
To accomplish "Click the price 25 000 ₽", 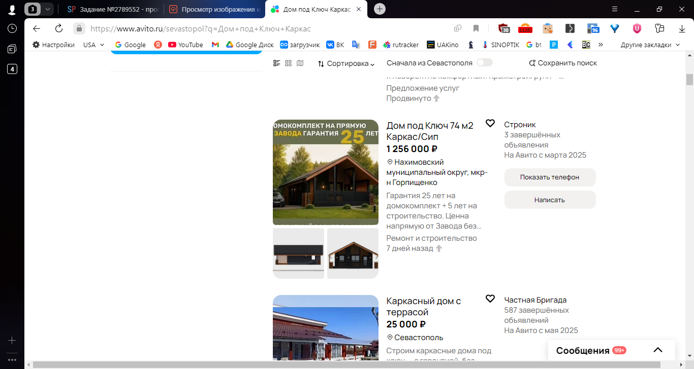I will (x=406, y=324).
